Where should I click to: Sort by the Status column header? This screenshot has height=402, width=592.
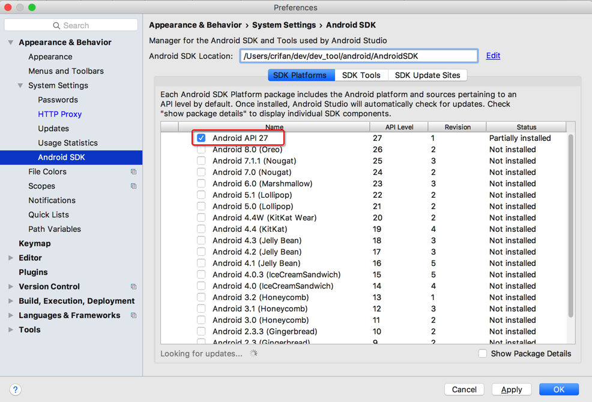[x=527, y=127]
